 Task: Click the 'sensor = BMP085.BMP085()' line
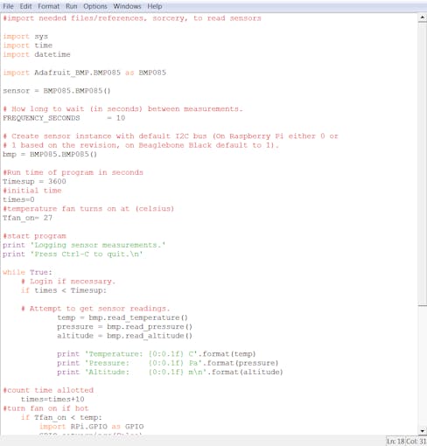coord(57,91)
